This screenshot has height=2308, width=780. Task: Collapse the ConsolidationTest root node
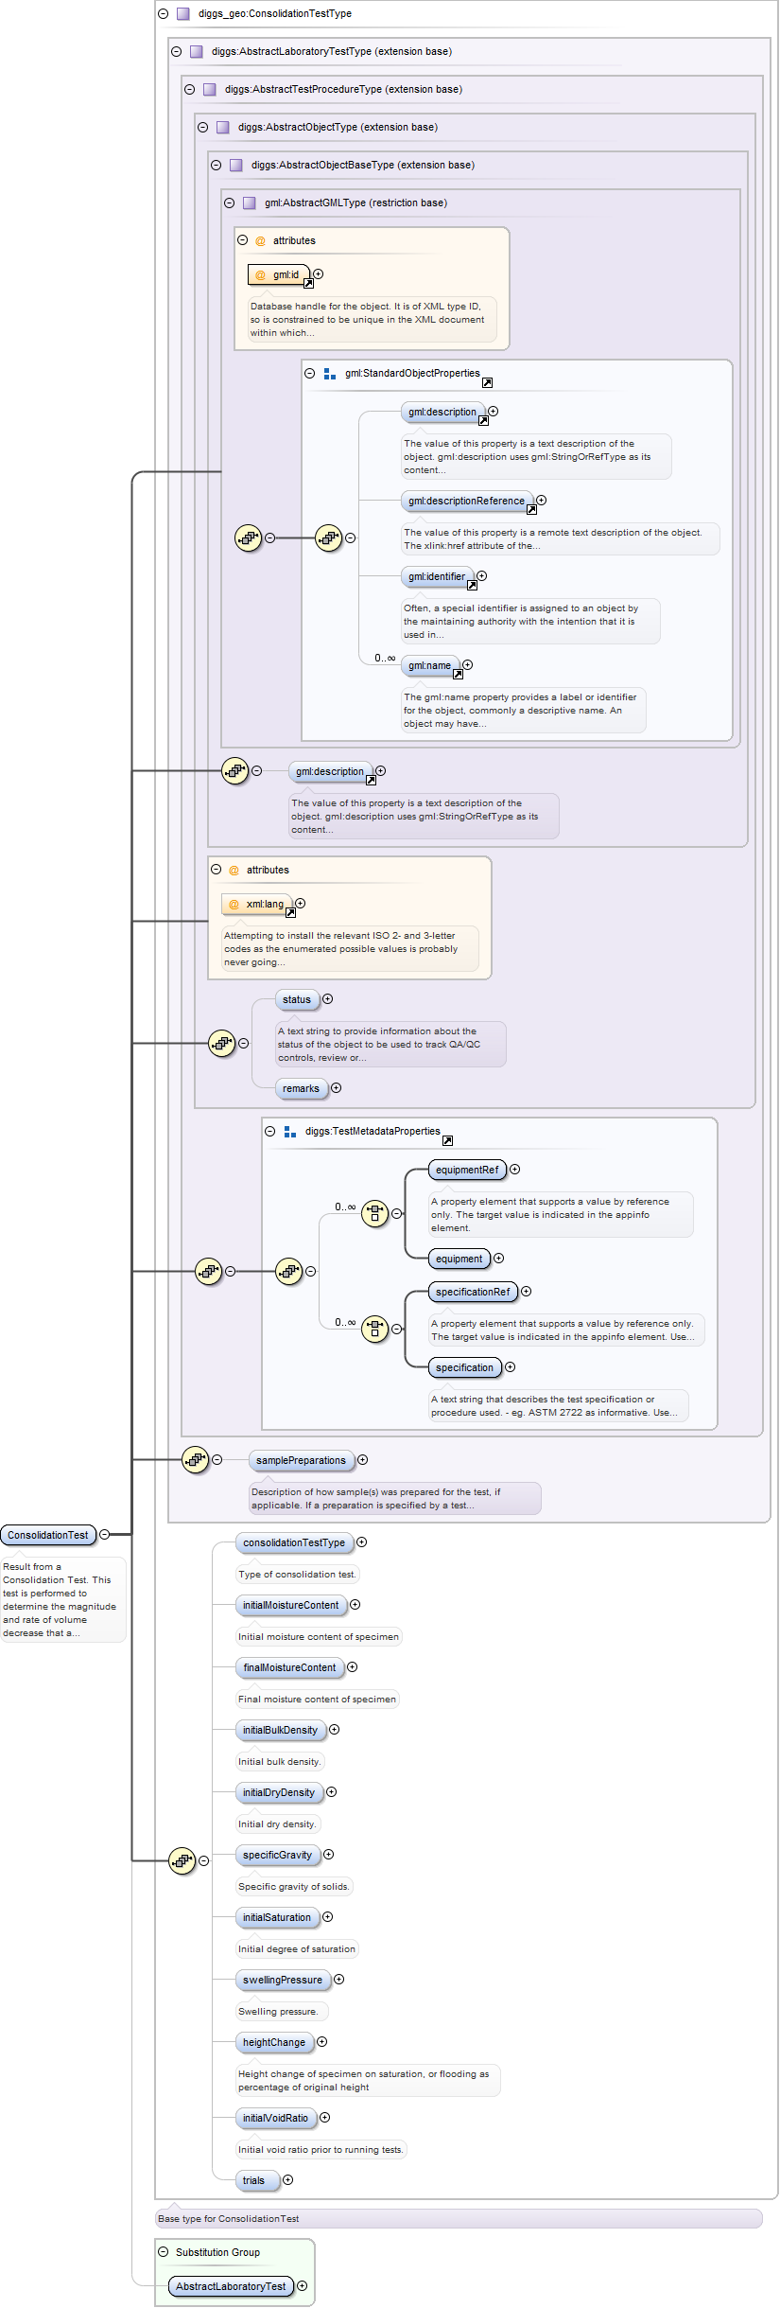click(x=105, y=1535)
